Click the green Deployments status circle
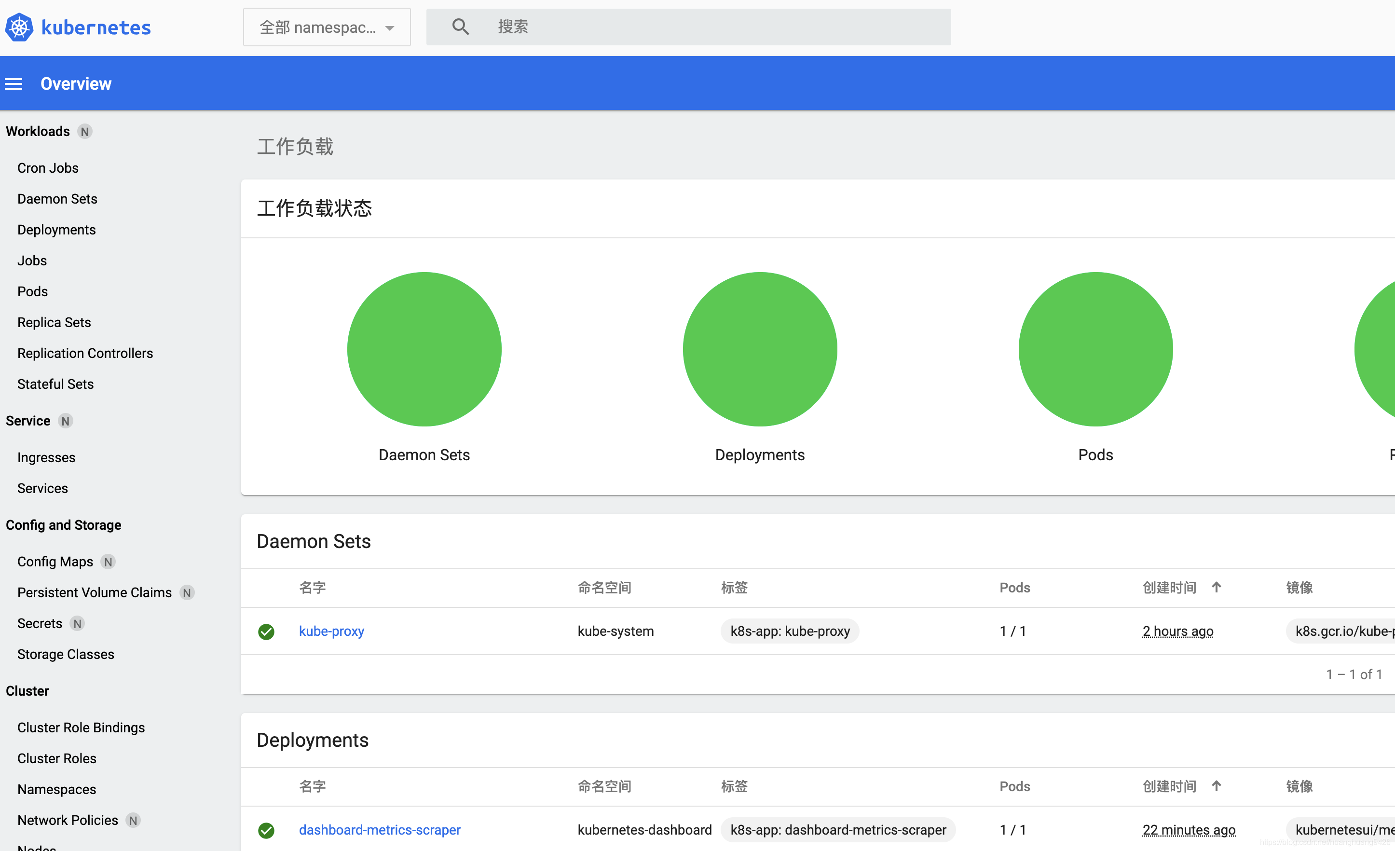The image size is (1395, 851). tap(760, 349)
